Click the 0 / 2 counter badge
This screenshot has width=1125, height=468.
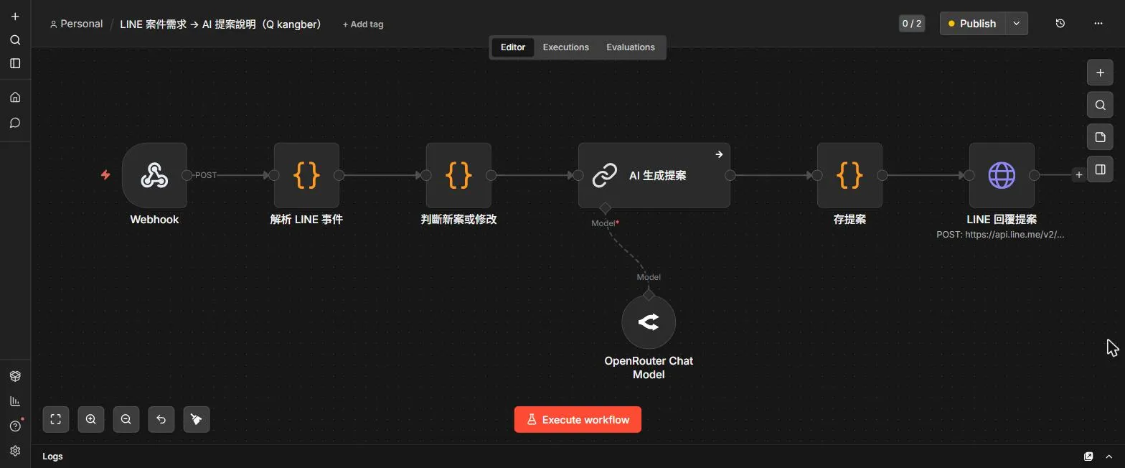tap(912, 24)
